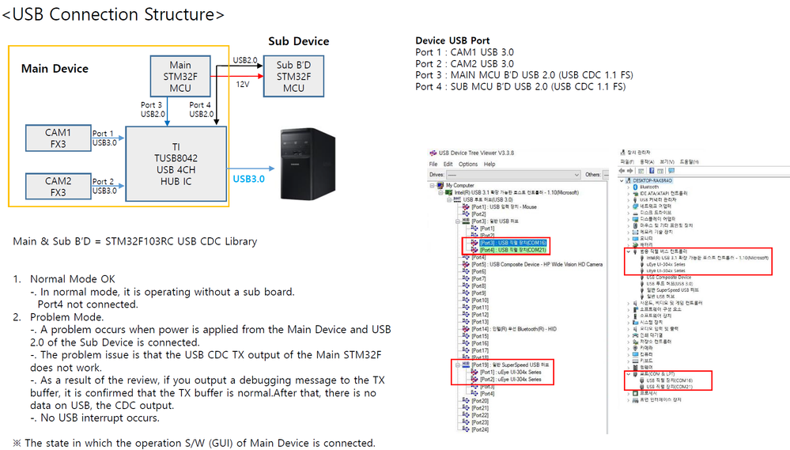The width and height of the screenshot is (790, 450).
Task: Select [Port3] USB serial device COM16
Action: coord(513,243)
